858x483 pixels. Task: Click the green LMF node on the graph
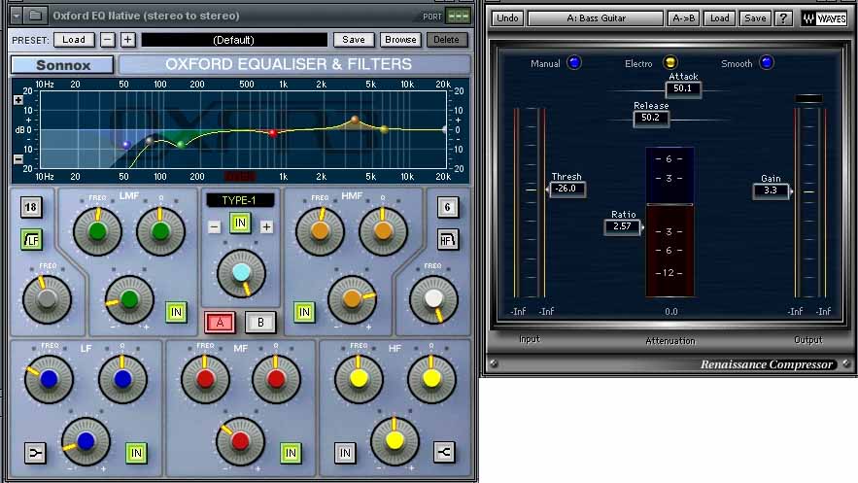(181, 145)
